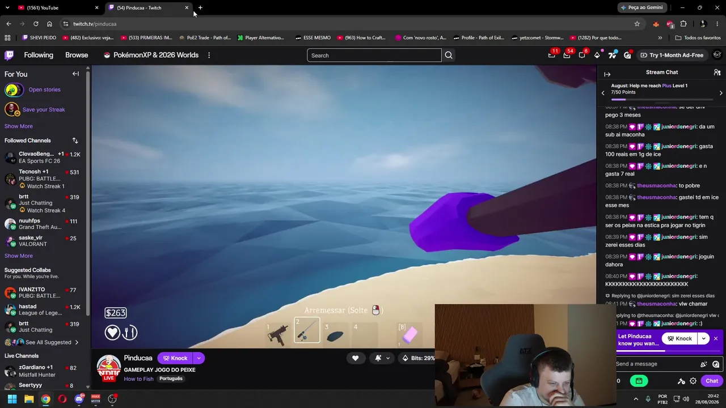This screenshot has height=408, width=726.
Task: Click Peça ao Gemini button
Action: [x=642, y=8]
